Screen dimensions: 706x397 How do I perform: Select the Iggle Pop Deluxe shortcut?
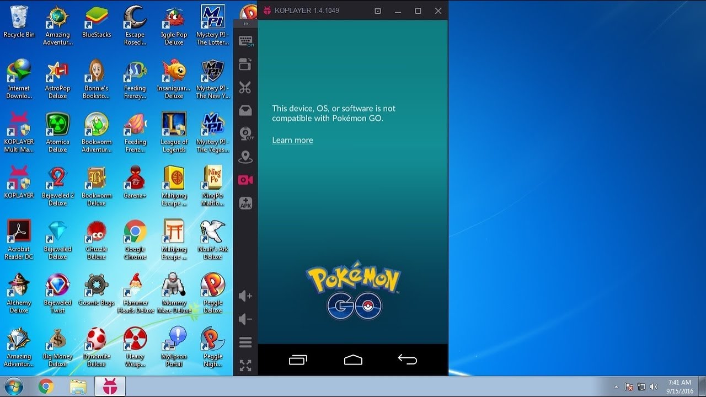click(174, 25)
